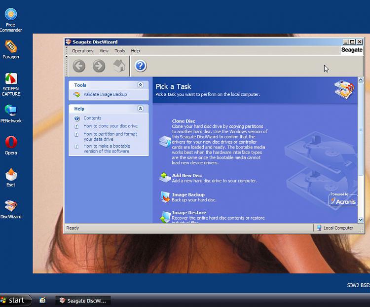The height and width of the screenshot is (307, 370).
Task: Click the Powered by Acronis logo
Action: (x=343, y=199)
